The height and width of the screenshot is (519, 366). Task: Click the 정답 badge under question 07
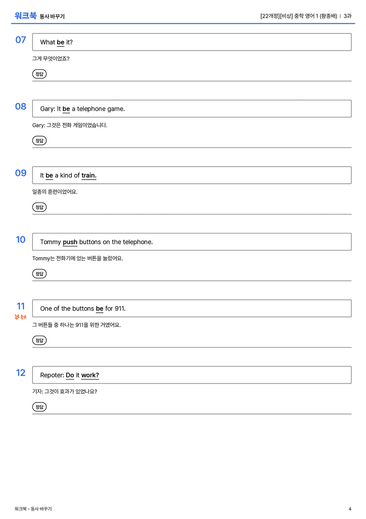click(x=39, y=74)
